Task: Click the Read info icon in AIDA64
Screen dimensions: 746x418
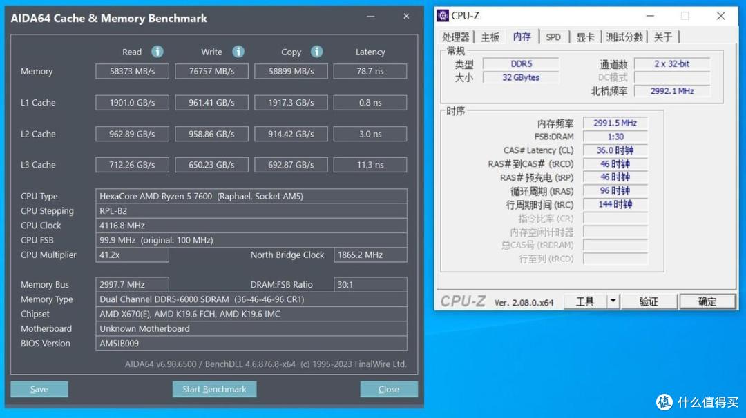Action: (157, 51)
